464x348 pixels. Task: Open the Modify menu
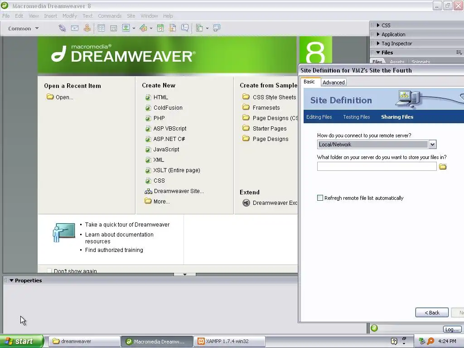pyautogui.click(x=69, y=16)
